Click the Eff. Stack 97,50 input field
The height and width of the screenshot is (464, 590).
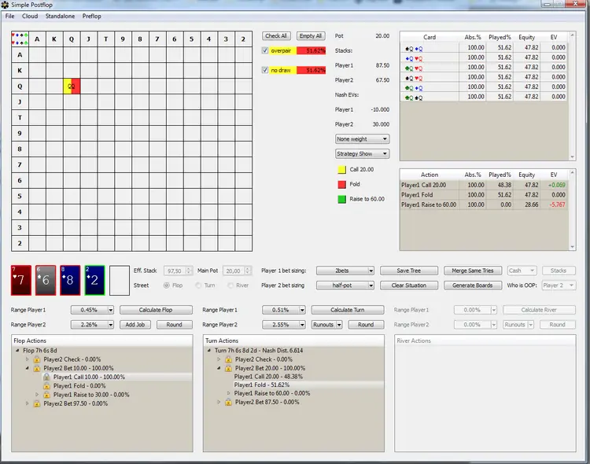(178, 271)
